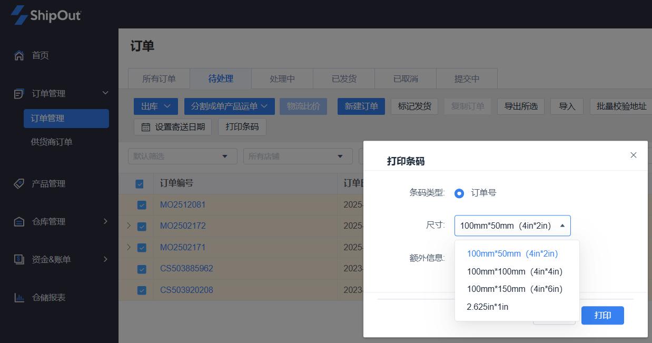Click the 仓库管理 warehouse icon
The height and width of the screenshot is (343, 652).
[19, 222]
